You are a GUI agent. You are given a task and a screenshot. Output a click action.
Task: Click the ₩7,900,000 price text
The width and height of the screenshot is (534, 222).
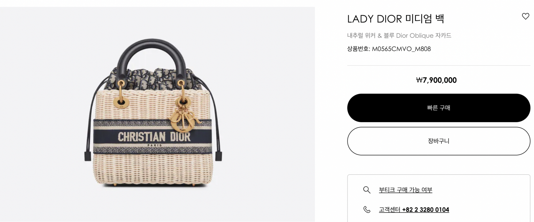point(436,80)
